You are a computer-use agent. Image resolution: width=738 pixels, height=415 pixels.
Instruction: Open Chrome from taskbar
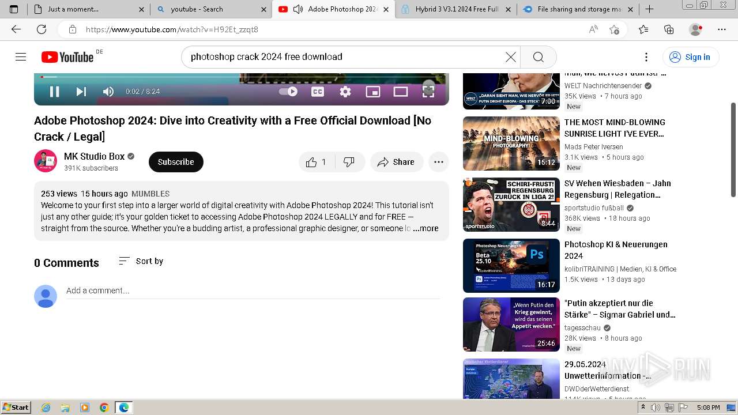[x=104, y=408]
